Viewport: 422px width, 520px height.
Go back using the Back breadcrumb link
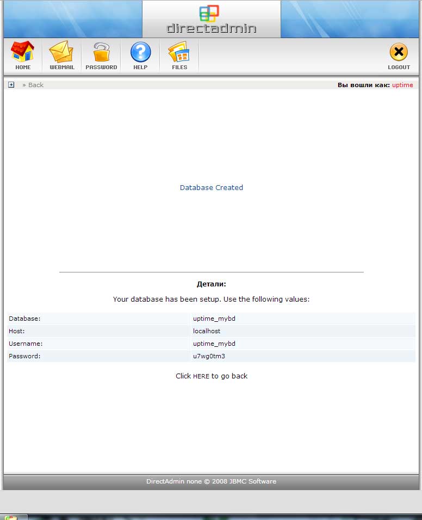coord(36,85)
